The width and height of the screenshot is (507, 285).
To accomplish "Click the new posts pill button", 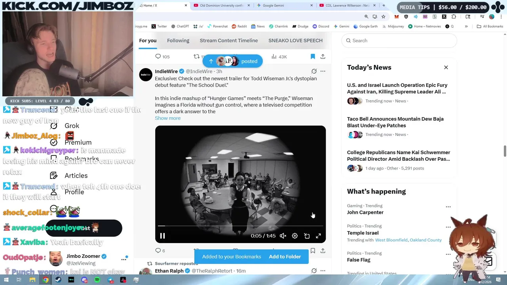I will [233, 61].
